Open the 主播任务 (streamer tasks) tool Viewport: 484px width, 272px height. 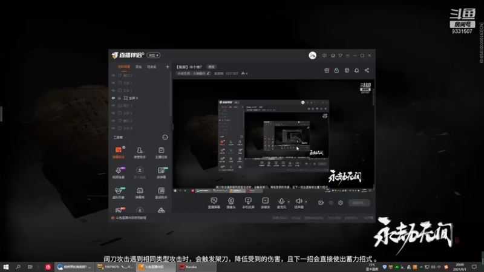[161, 152]
